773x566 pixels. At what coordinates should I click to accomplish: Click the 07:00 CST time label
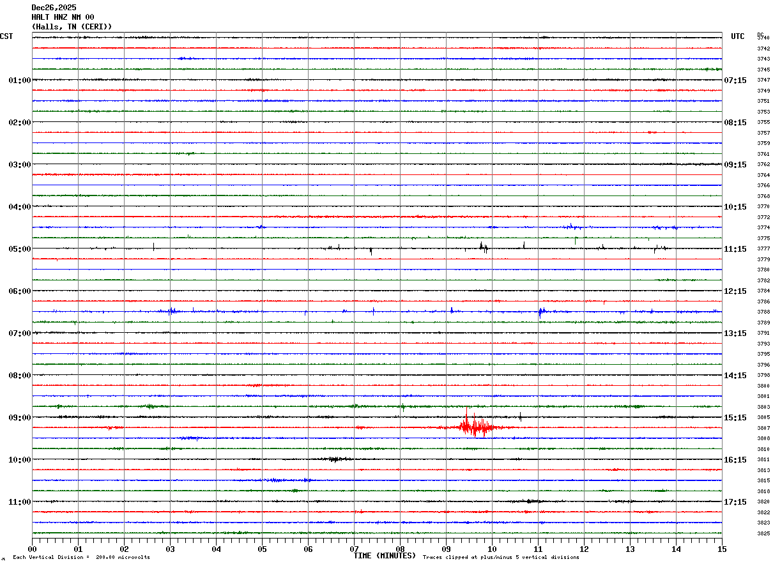tap(20, 333)
